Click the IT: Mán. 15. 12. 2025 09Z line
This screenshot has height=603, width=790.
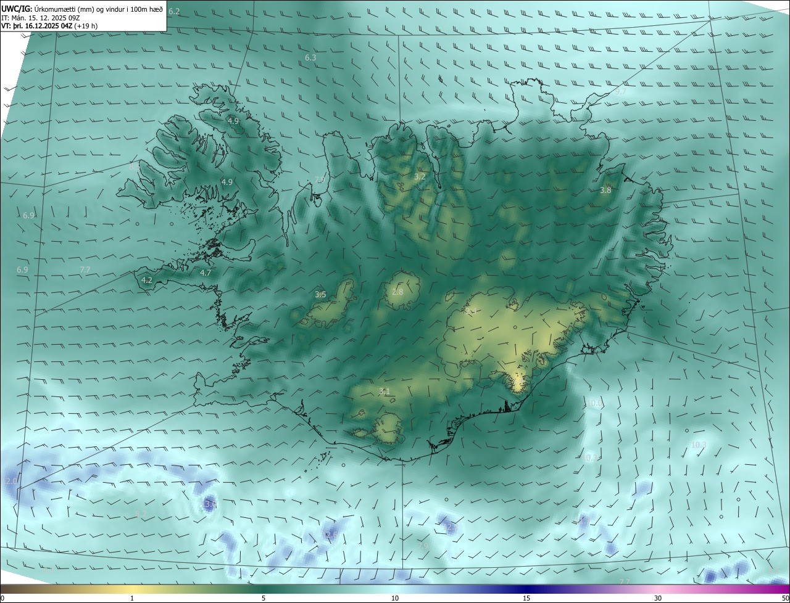[x=40, y=17]
